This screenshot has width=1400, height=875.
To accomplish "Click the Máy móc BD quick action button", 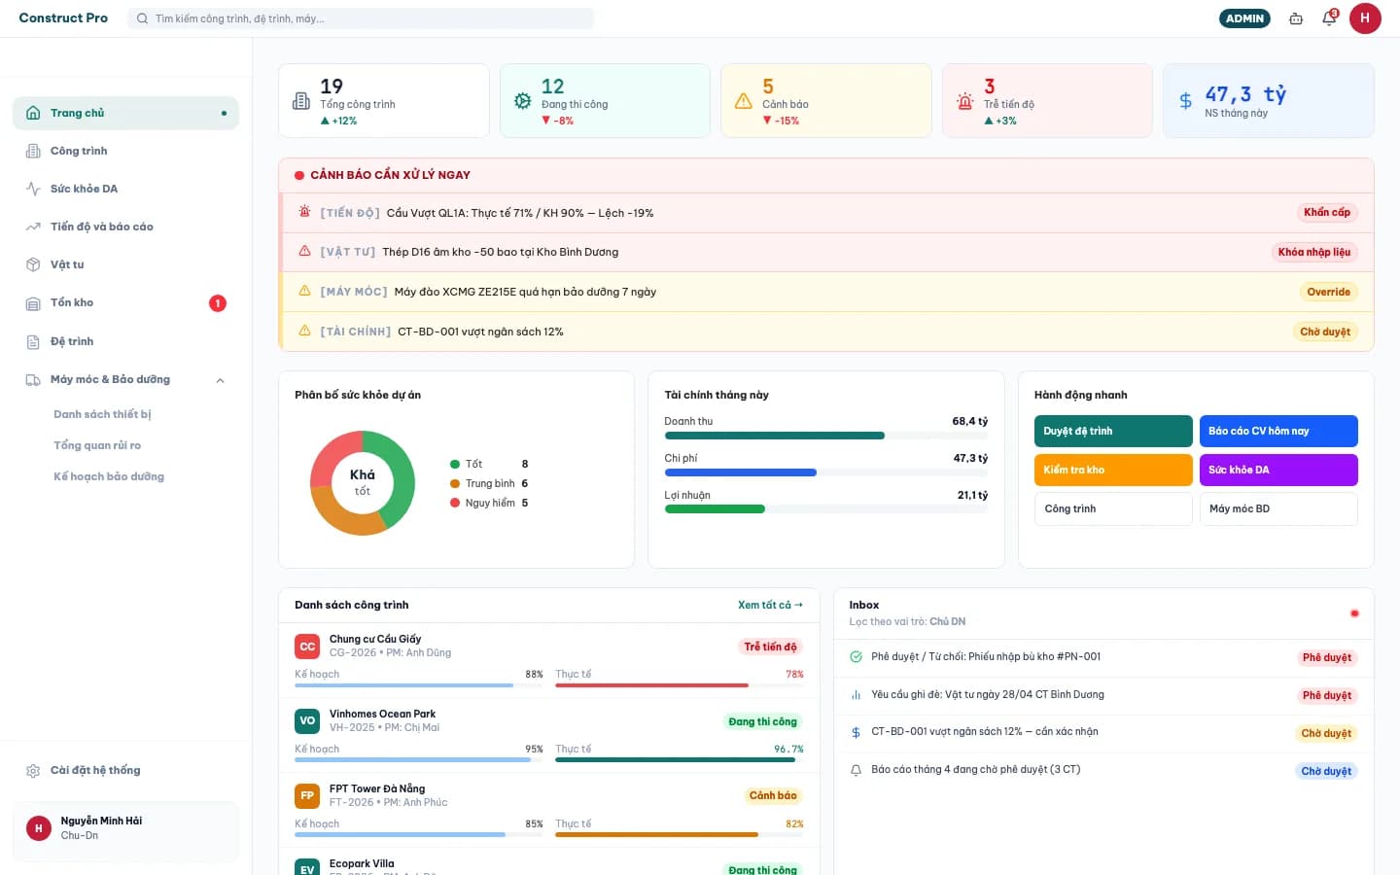I will (x=1278, y=509).
